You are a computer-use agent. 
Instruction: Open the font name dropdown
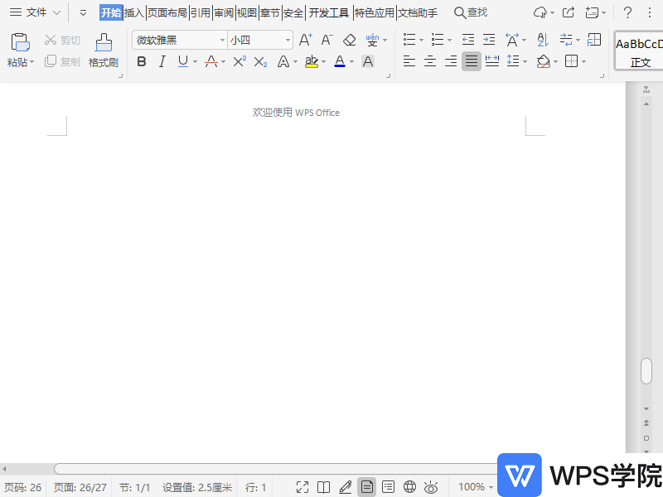[222, 39]
